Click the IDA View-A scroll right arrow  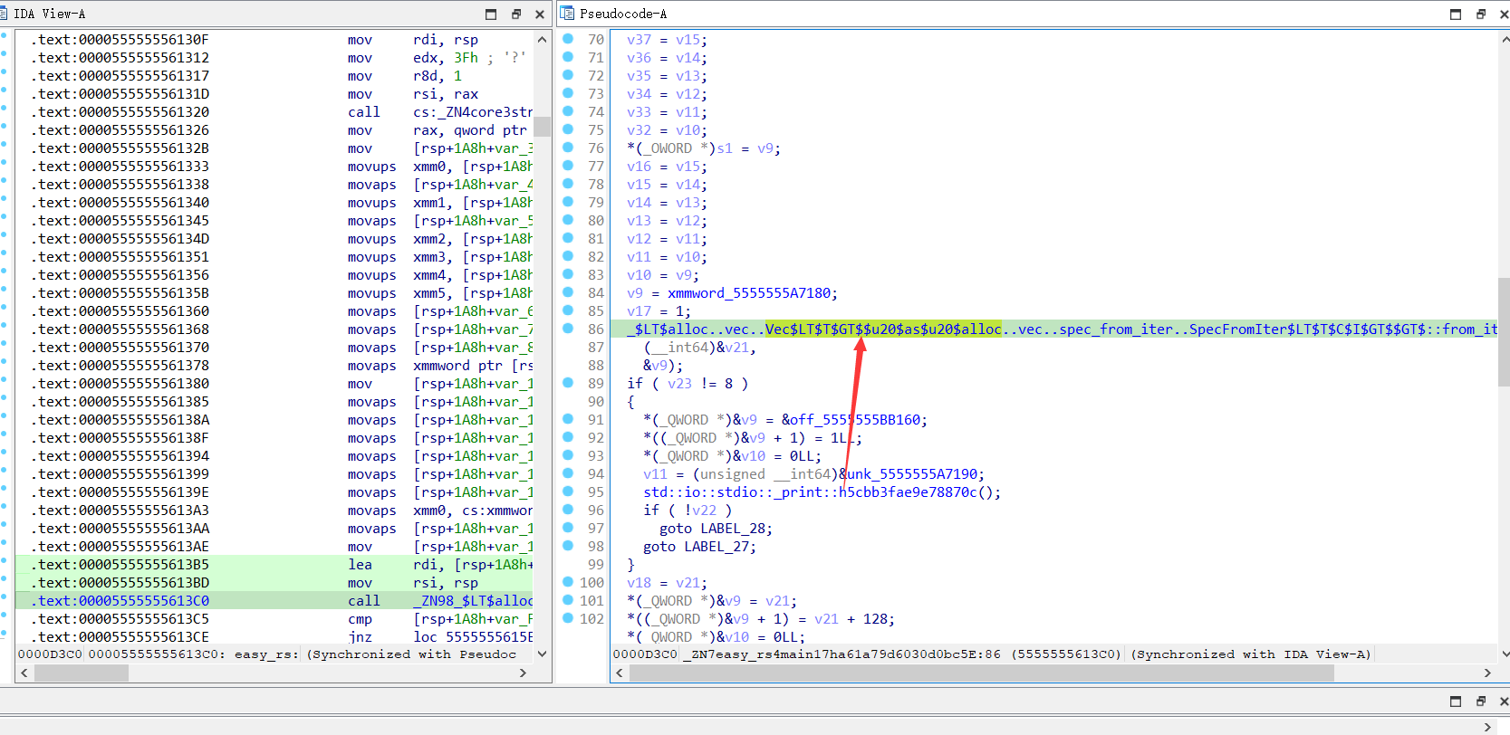pyautogui.click(x=523, y=673)
